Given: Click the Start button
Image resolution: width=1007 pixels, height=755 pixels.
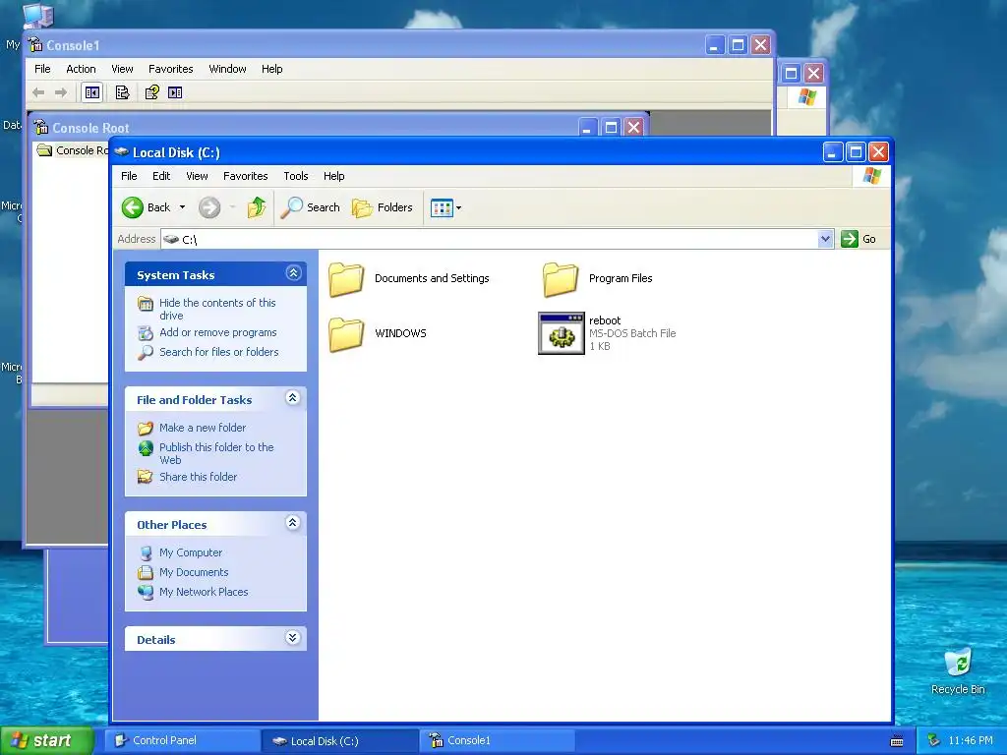Looking at the screenshot, I should (x=46, y=740).
